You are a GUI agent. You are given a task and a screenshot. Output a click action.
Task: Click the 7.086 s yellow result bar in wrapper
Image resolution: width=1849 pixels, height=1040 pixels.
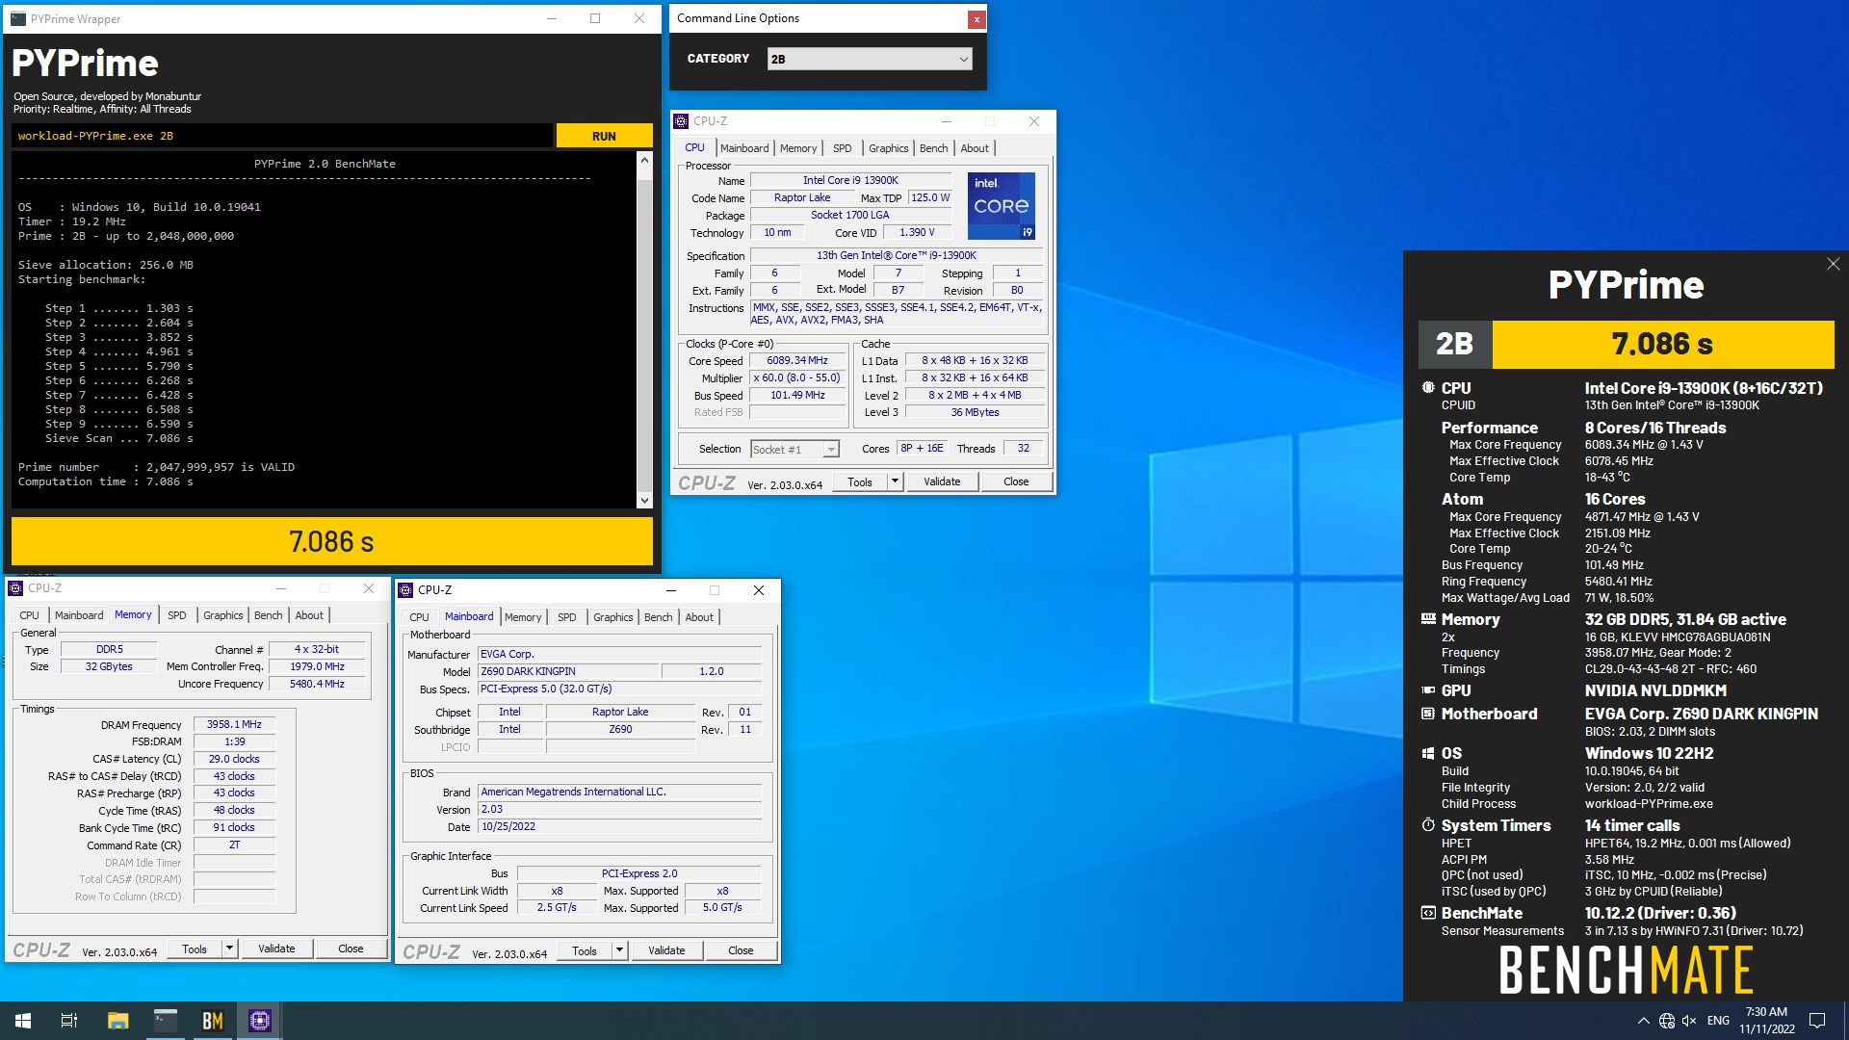[332, 541]
